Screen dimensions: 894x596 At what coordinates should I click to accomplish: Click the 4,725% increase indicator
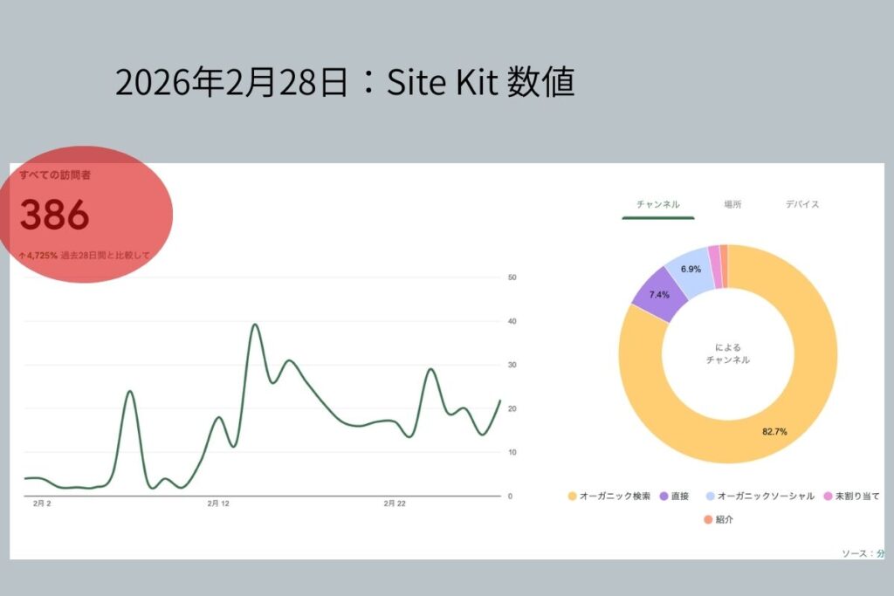tap(38, 256)
